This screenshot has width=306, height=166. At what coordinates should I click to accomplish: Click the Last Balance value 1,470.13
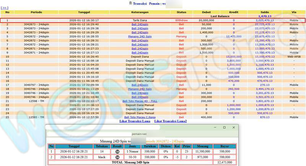click(x=264, y=16)
